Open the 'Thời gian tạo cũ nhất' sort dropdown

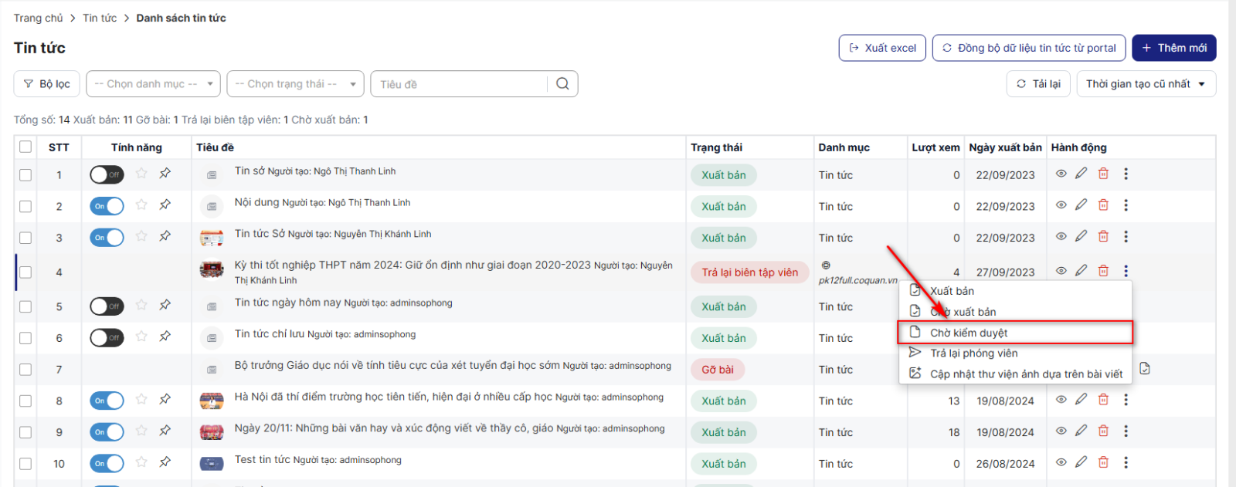coord(1146,84)
